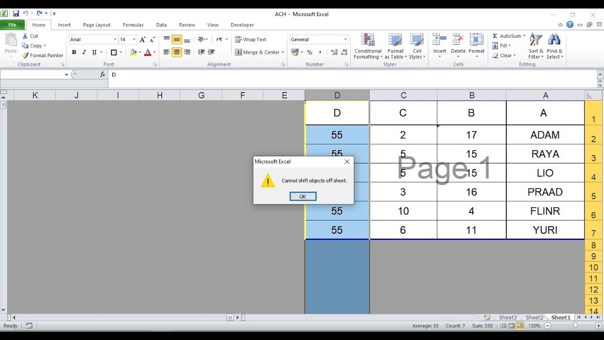Switch to the Data tab
This screenshot has width=604, height=340.
pos(161,25)
